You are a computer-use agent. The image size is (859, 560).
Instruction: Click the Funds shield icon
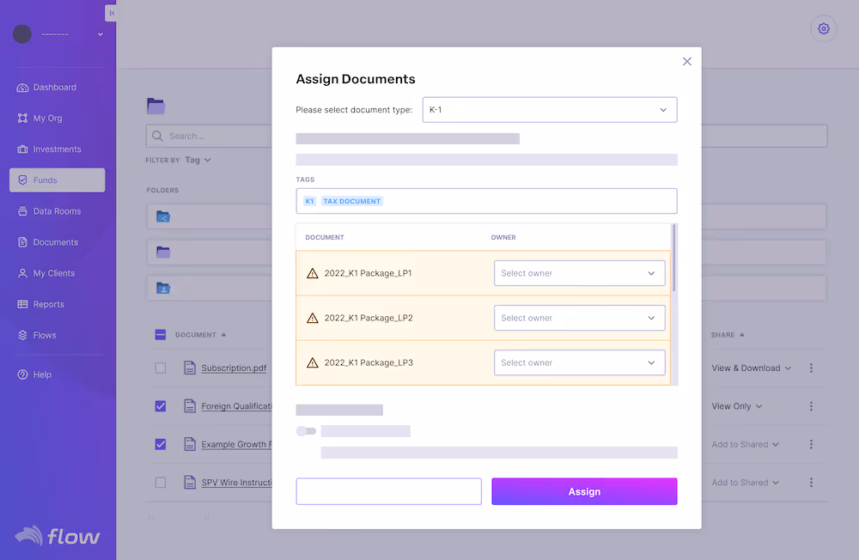tap(22, 180)
